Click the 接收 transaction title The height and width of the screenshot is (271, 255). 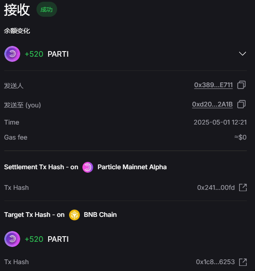[17, 10]
